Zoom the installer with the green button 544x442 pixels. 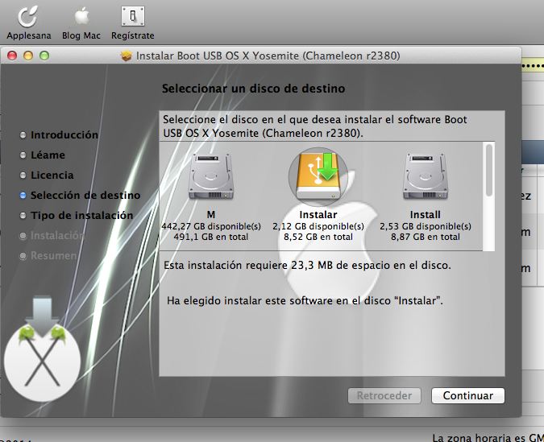[44, 56]
